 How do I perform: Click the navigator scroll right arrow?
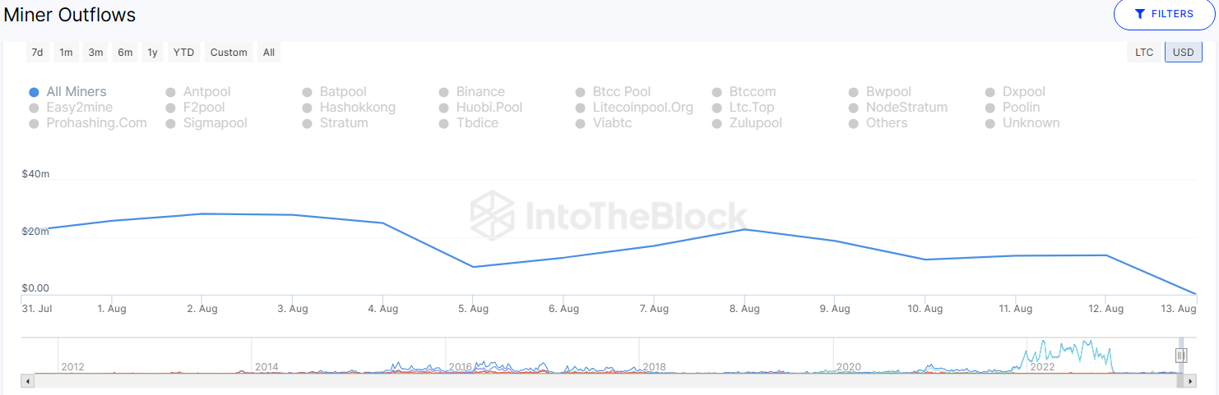point(1189,381)
